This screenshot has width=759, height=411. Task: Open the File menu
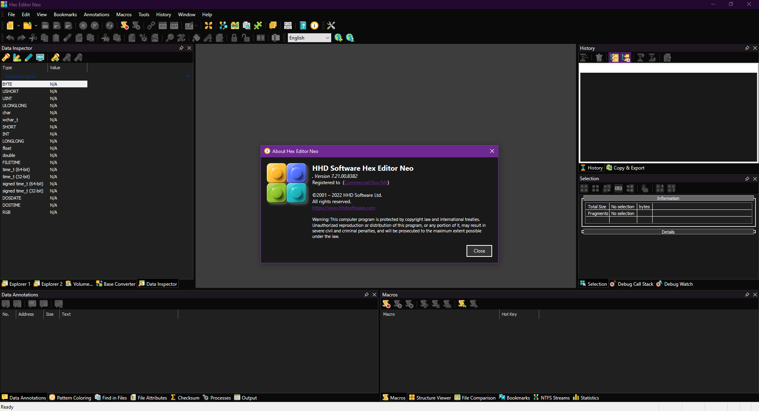coord(11,15)
